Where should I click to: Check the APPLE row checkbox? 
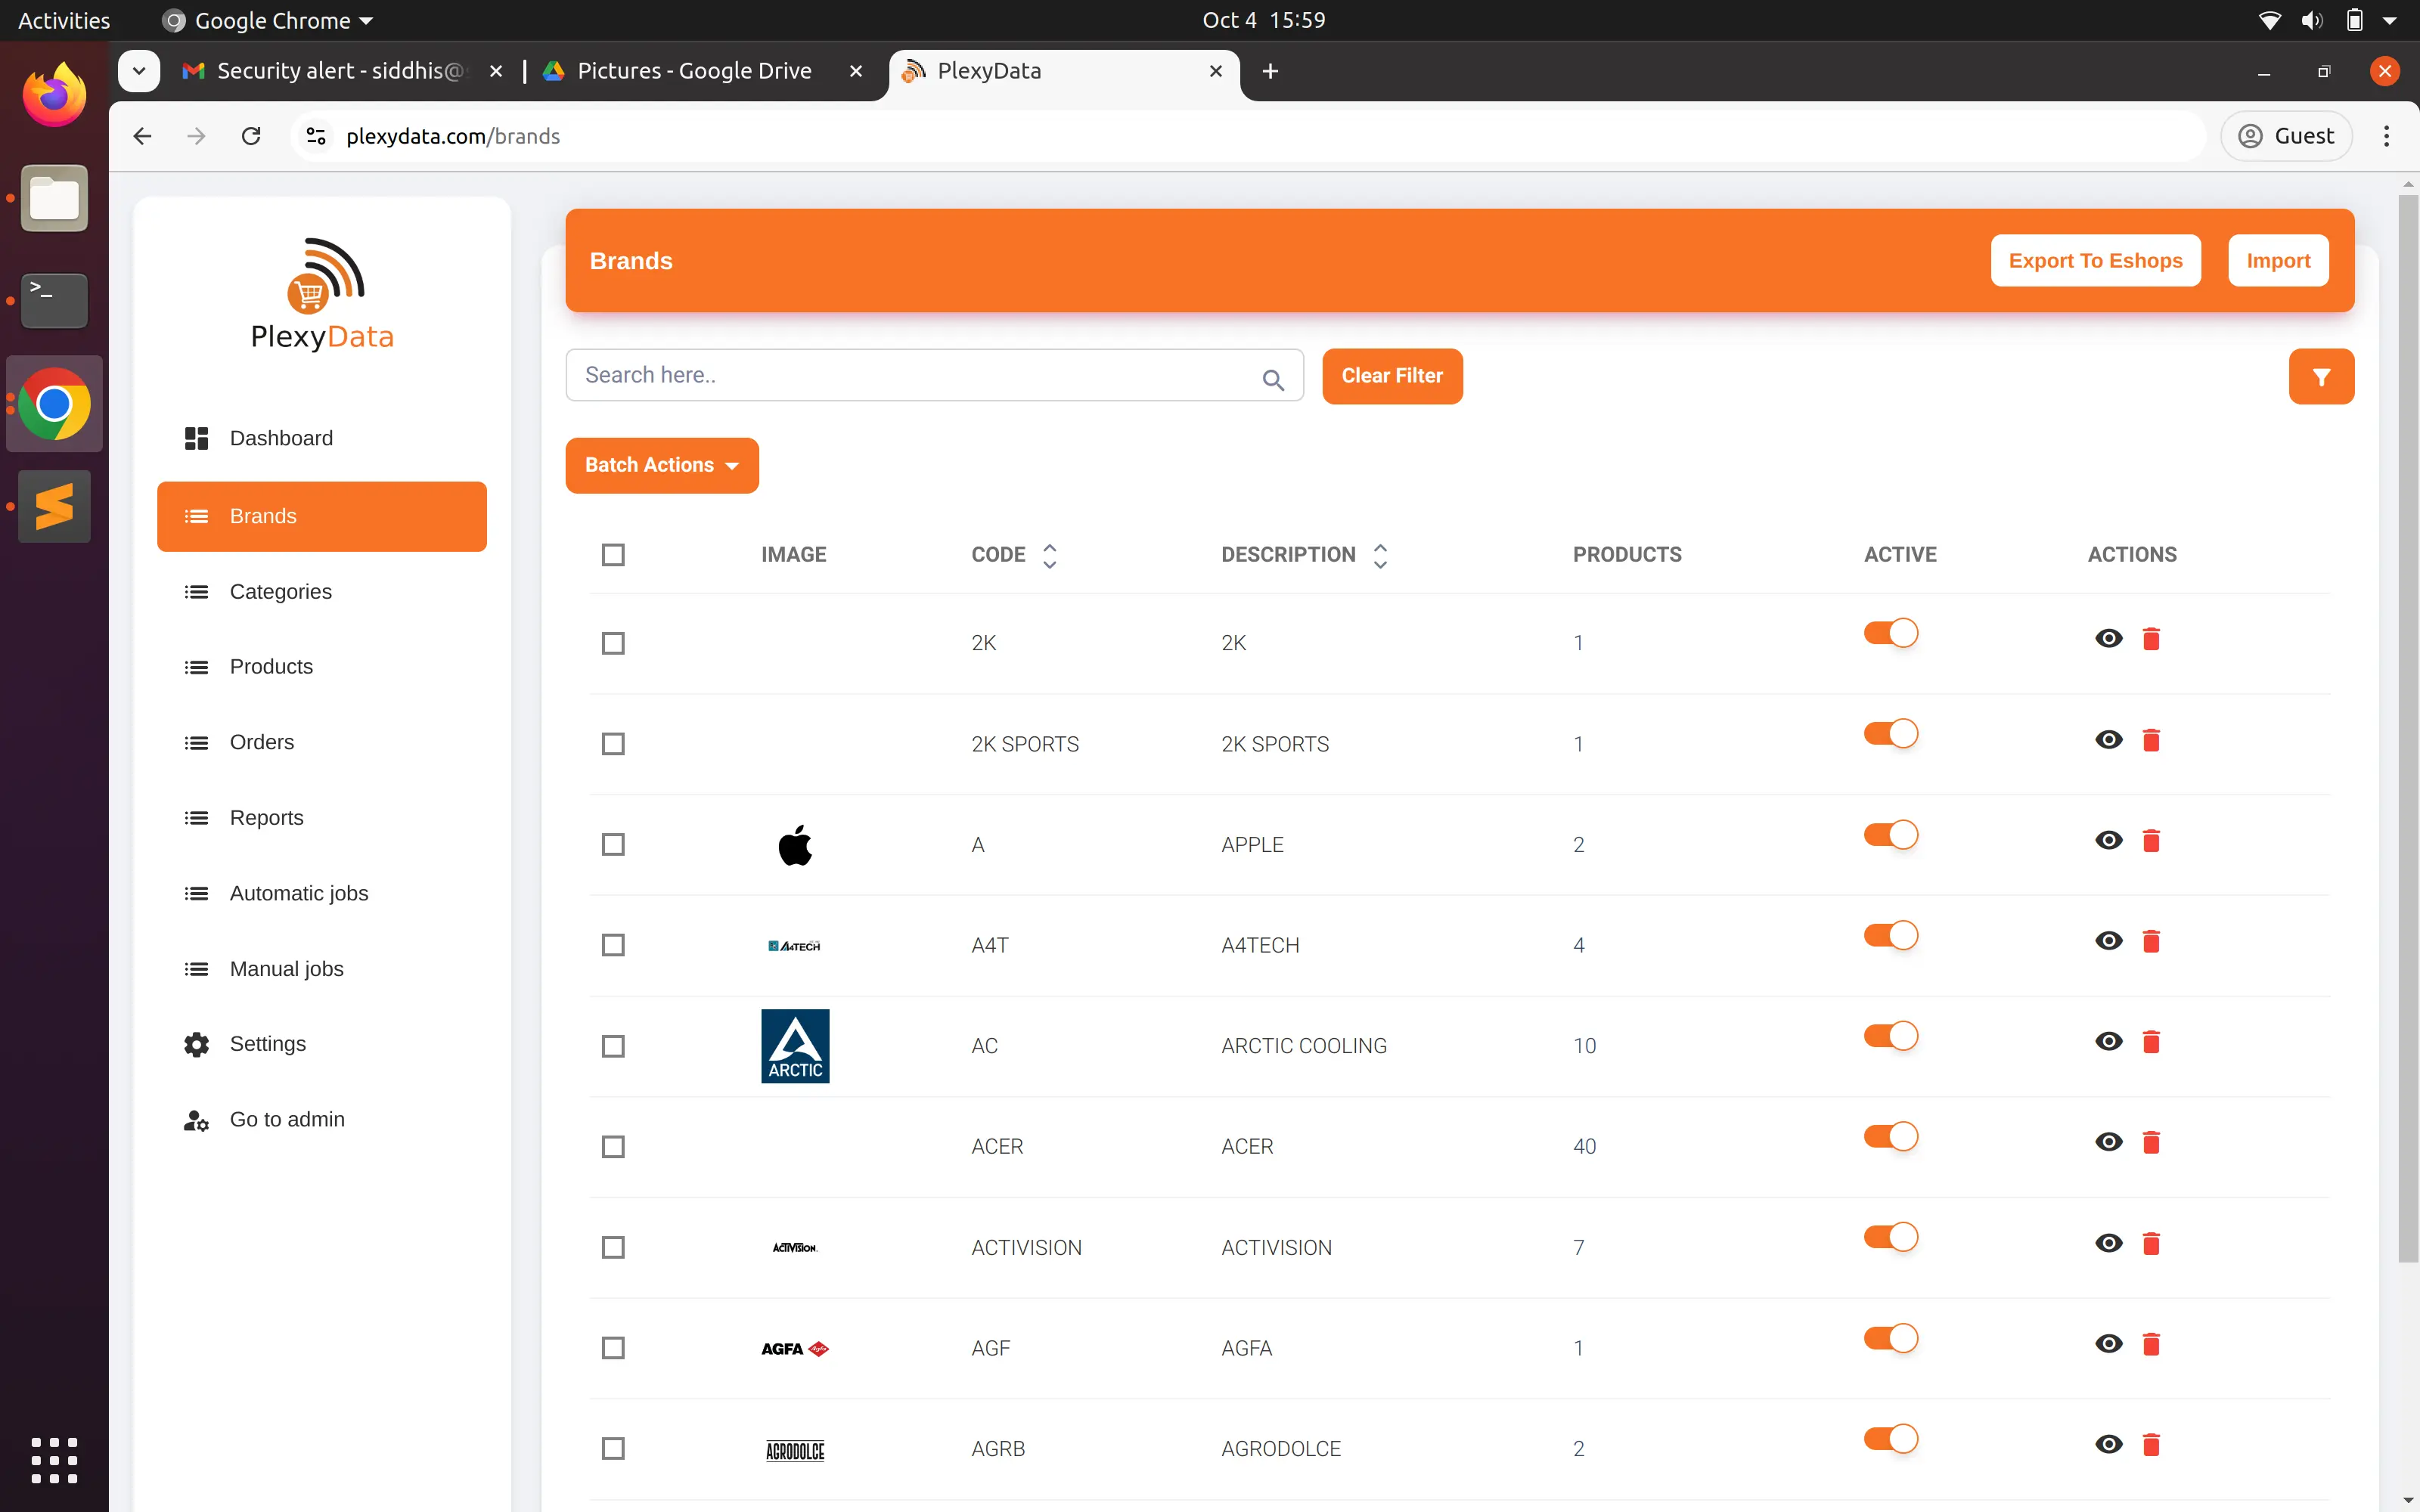click(x=613, y=845)
